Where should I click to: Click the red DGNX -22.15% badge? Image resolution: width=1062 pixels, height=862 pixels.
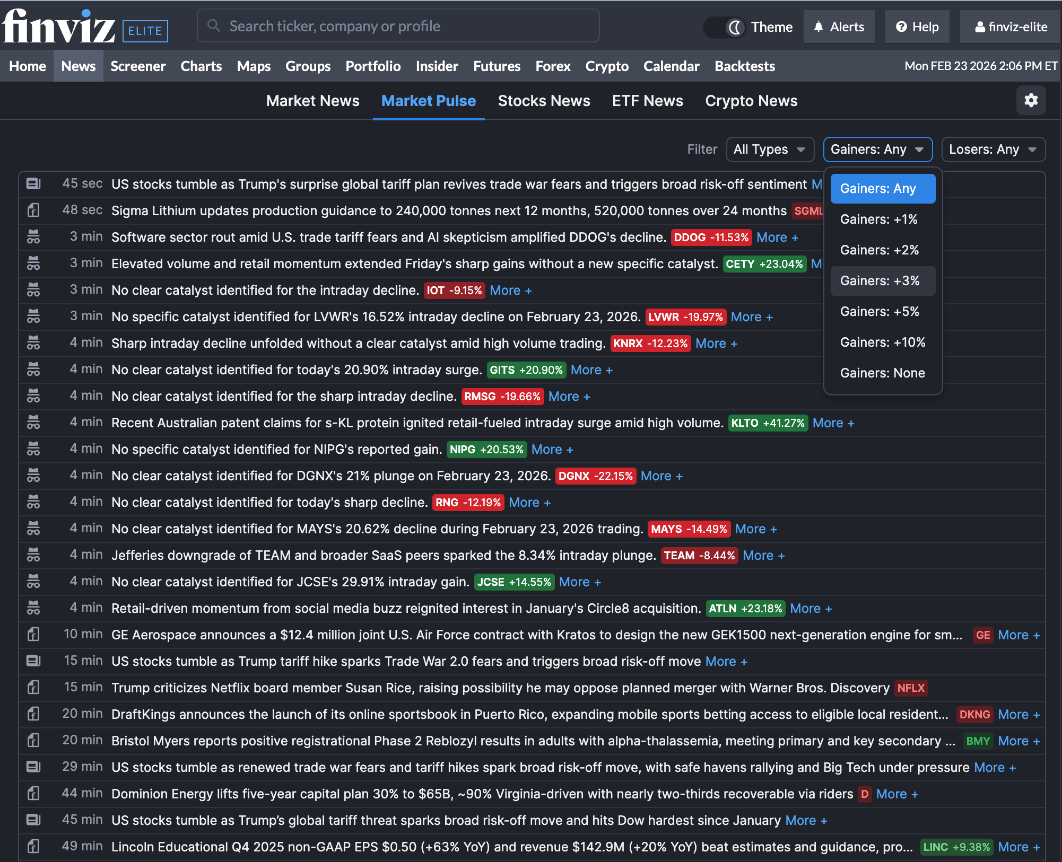point(595,476)
